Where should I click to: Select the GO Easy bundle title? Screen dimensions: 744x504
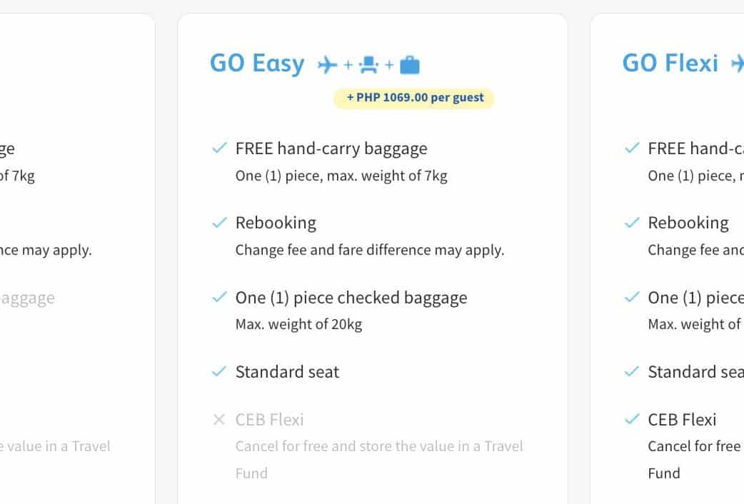point(257,64)
